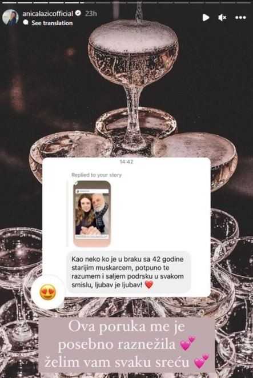Screen dimensions: 253x378
Task: Open anicalazicofficial profile picture
Action: (x=10, y=18)
